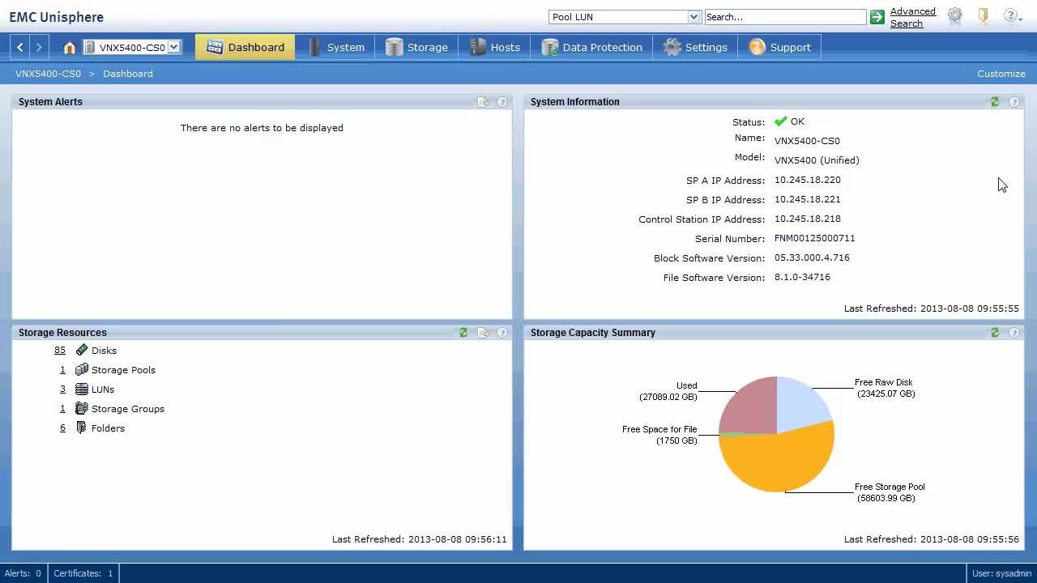Click File Software Version 8.1.0-34716
Viewport: 1037px width, 583px height.
click(x=802, y=277)
